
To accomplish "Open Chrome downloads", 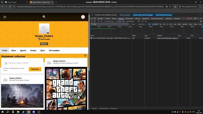I will click(175, 7).
